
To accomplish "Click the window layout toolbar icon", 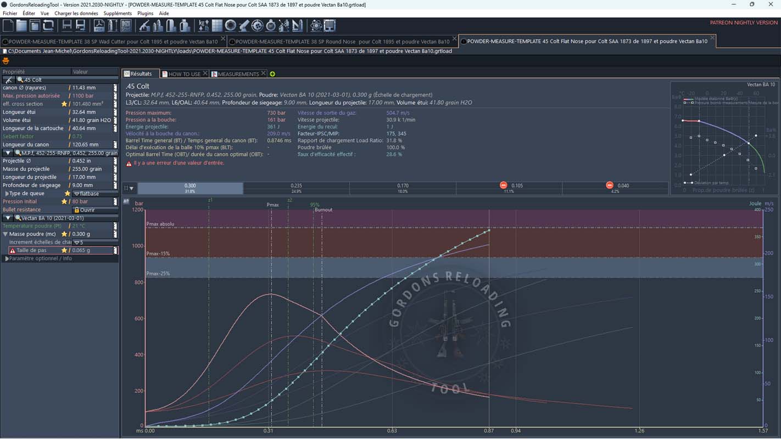I will point(34,25).
